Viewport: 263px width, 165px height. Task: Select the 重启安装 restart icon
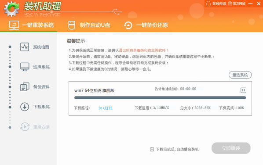click(25, 127)
